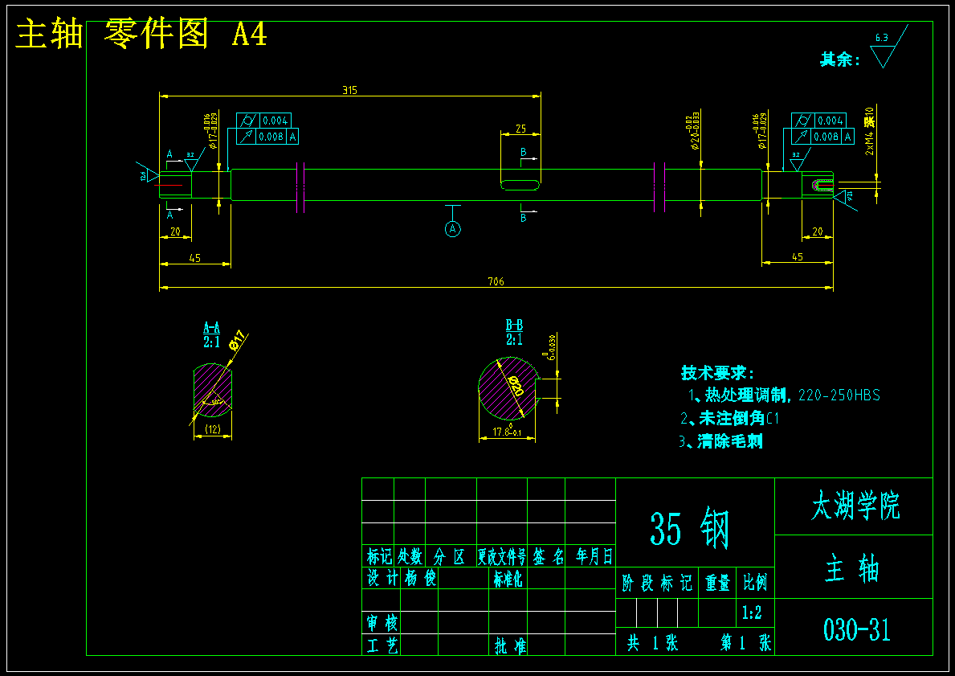This screenshot has width=955, height=676.
Task: Select the keyway slot outline on the shaft
Action: [x=520, y=185]
